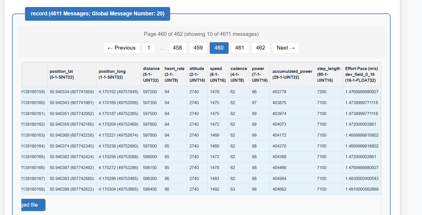Image resolution: width=422 pixels, height=215 pixels.
Task: Click the Next page button
Action: point(286,48)
